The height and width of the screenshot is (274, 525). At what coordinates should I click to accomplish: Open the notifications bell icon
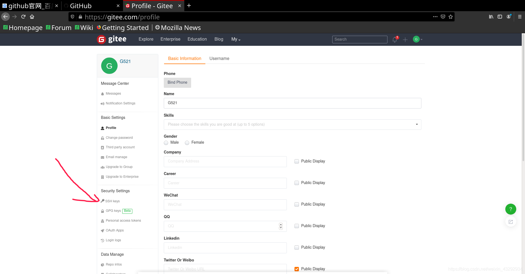click(x=395, y=40)
